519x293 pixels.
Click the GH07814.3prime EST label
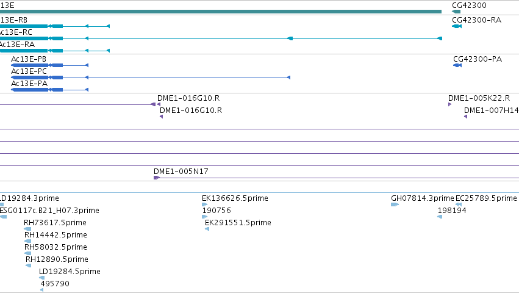tap(423, 198)
